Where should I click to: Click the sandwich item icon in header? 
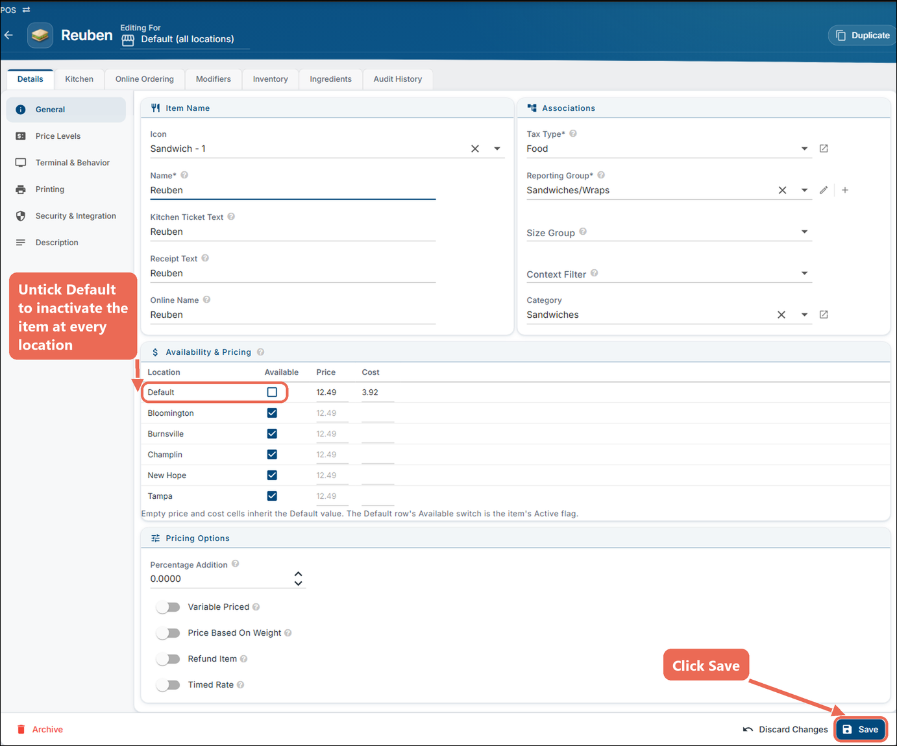tap(40, 35)
